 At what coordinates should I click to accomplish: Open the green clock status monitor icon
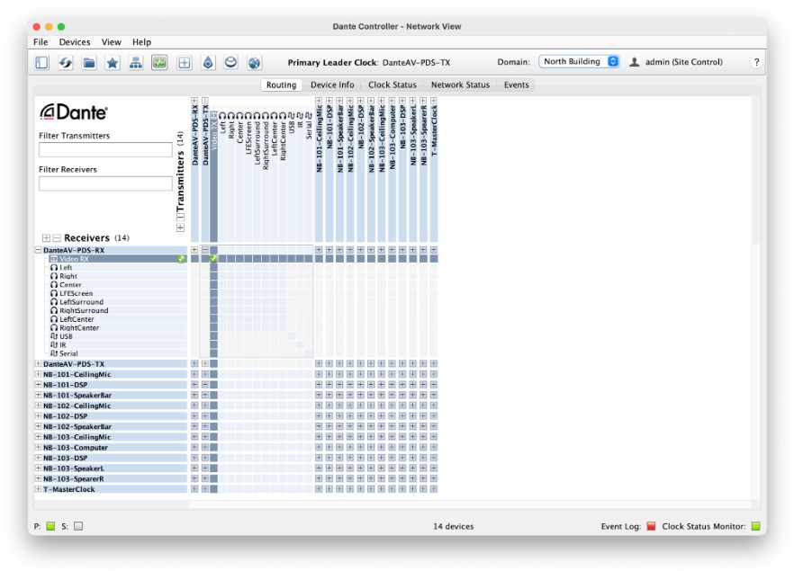[159, 62]
